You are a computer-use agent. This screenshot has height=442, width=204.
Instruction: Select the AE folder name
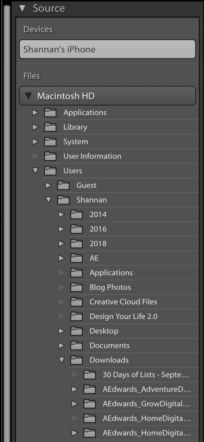pyautogui.click(x=94, y=258)
